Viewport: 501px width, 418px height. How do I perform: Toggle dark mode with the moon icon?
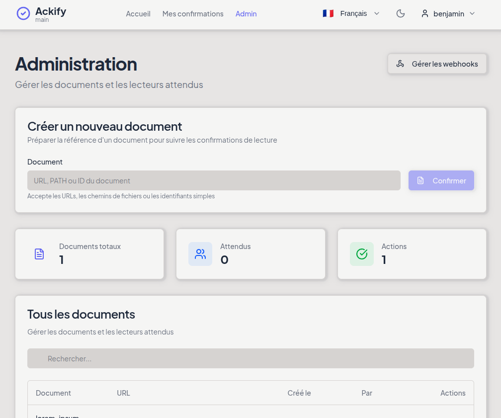pyautogui.click(x=401, y=14)
